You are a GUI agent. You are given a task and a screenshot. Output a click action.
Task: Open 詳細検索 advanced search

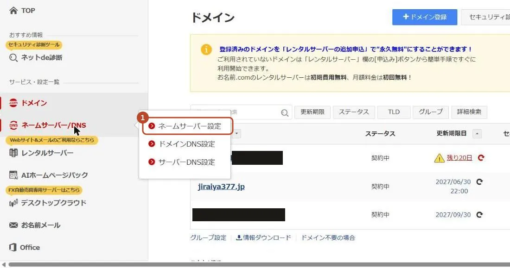pyautogui.click(x=469, y=112)
